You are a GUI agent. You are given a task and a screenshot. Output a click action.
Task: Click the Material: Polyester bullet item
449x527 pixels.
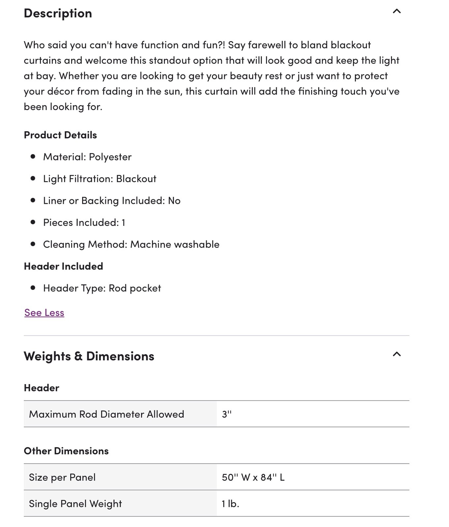(x=87, y=157)
